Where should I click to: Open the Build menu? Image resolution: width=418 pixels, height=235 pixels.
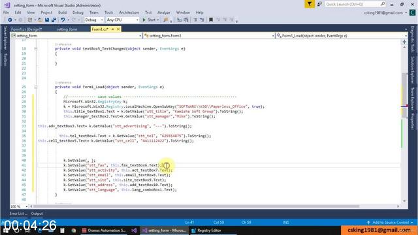pyautogui.click(x=63, y=12)
